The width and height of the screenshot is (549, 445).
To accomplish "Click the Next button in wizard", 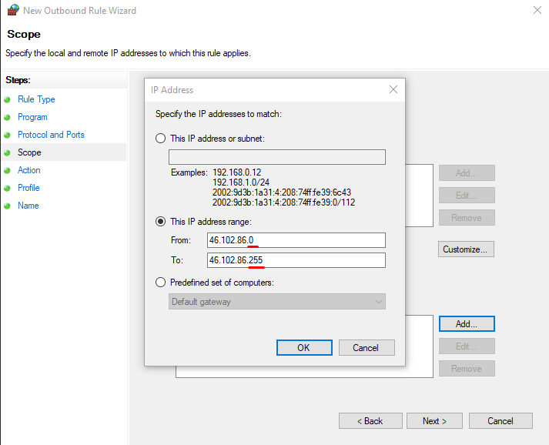I will [434, 421].
